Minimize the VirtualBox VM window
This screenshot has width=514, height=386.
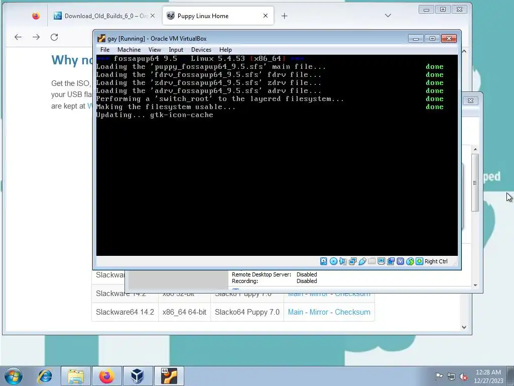point(416,39)
